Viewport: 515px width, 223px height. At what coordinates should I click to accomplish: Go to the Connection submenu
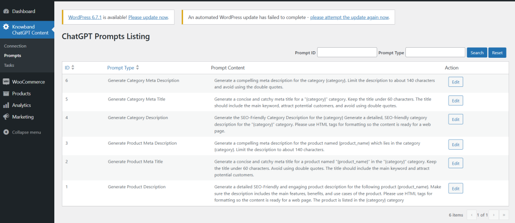tap(15, 46)
